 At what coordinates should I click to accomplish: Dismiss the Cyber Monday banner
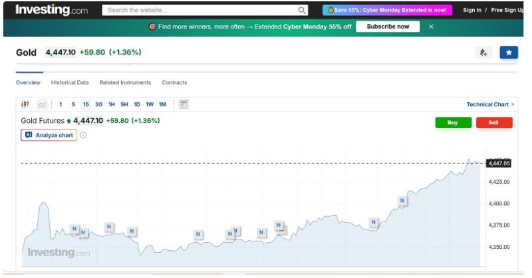click(431, 27)
